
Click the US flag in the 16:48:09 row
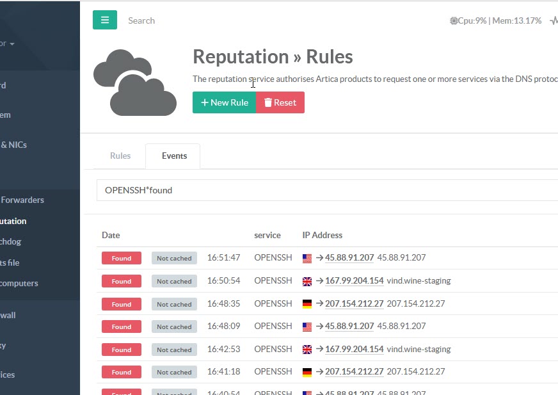coord(307,326)
